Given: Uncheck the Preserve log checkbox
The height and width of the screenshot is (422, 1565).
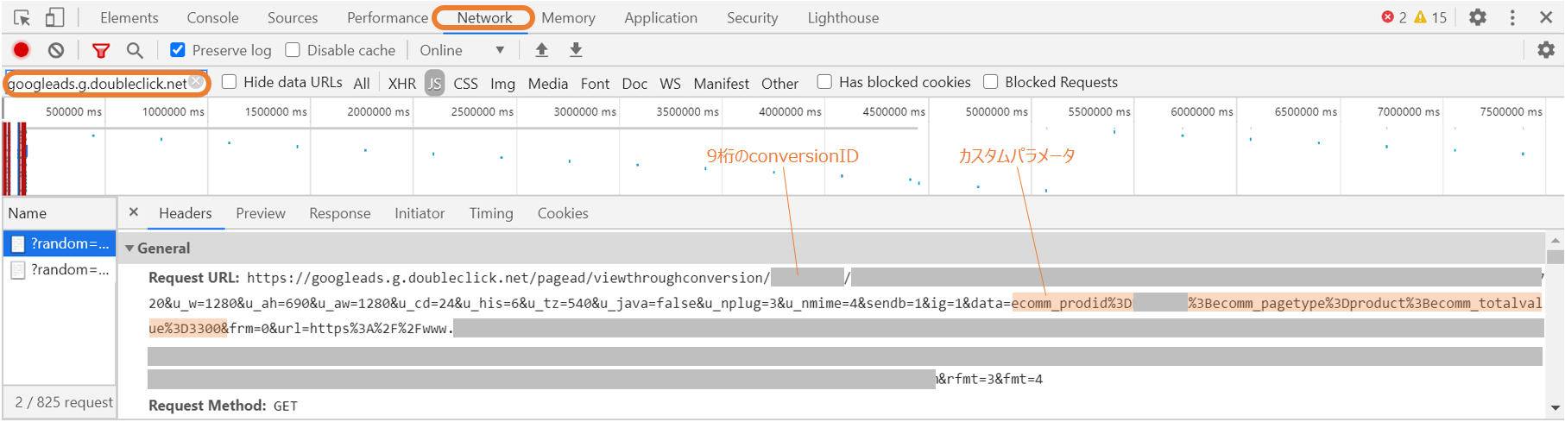Looking at the screenshot, I should (x=178, y=50).
